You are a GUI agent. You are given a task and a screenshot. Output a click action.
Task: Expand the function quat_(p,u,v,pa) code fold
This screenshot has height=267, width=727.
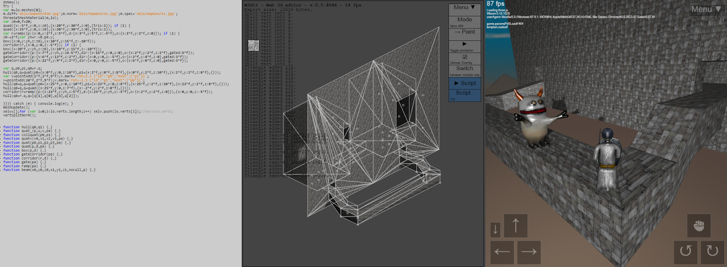pos(1,131)
